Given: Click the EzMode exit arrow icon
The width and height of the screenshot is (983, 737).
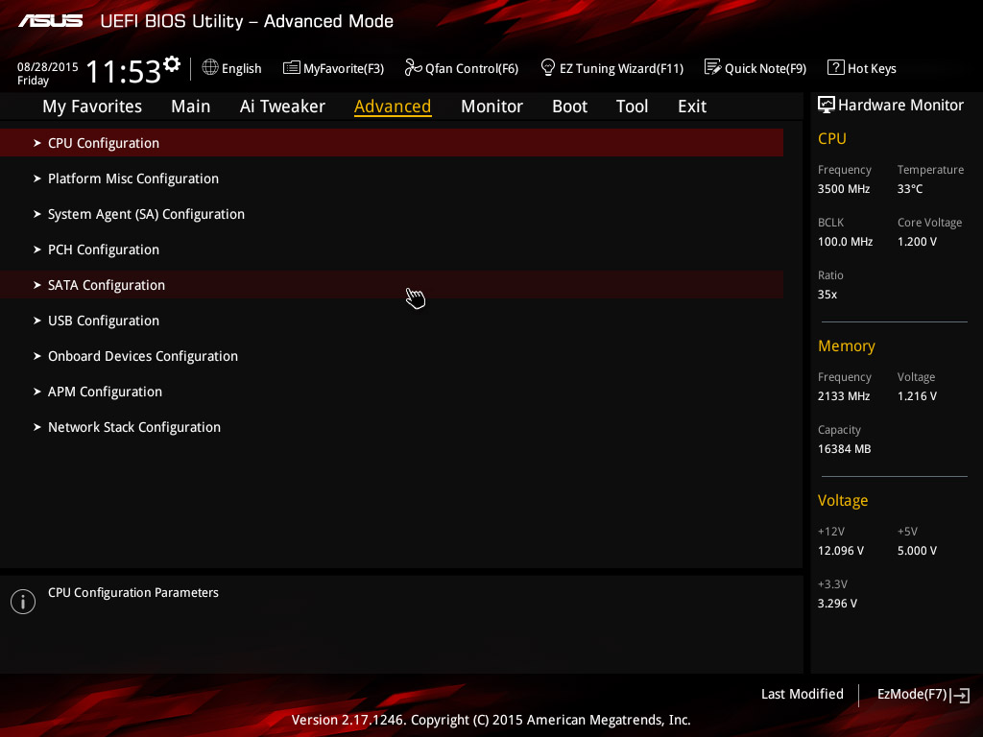Looking at the screenshot, I should click(960, 695).
